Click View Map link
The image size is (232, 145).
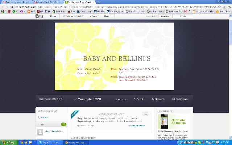point(140,99)
